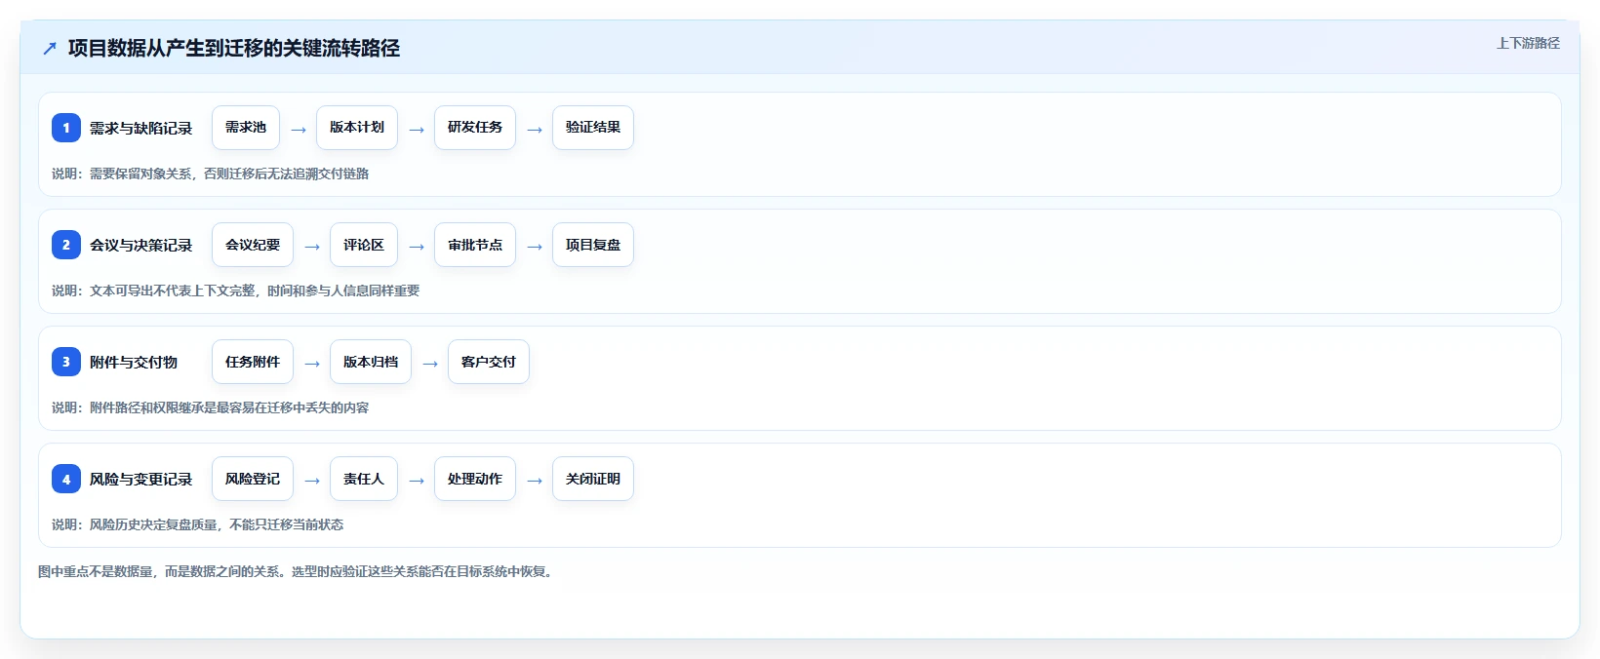Click the arrow between 版本计划 and 研发任务
This screenshot has width=1600, height=659.
417,130
